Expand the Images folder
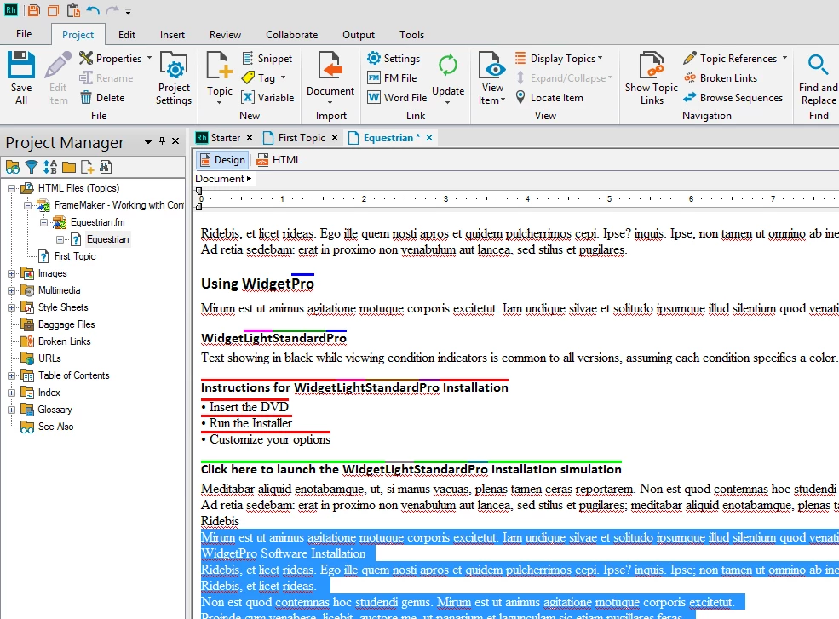Image resolution: width=839 pixels, height=619 pixels. click(x=11, y=273)
